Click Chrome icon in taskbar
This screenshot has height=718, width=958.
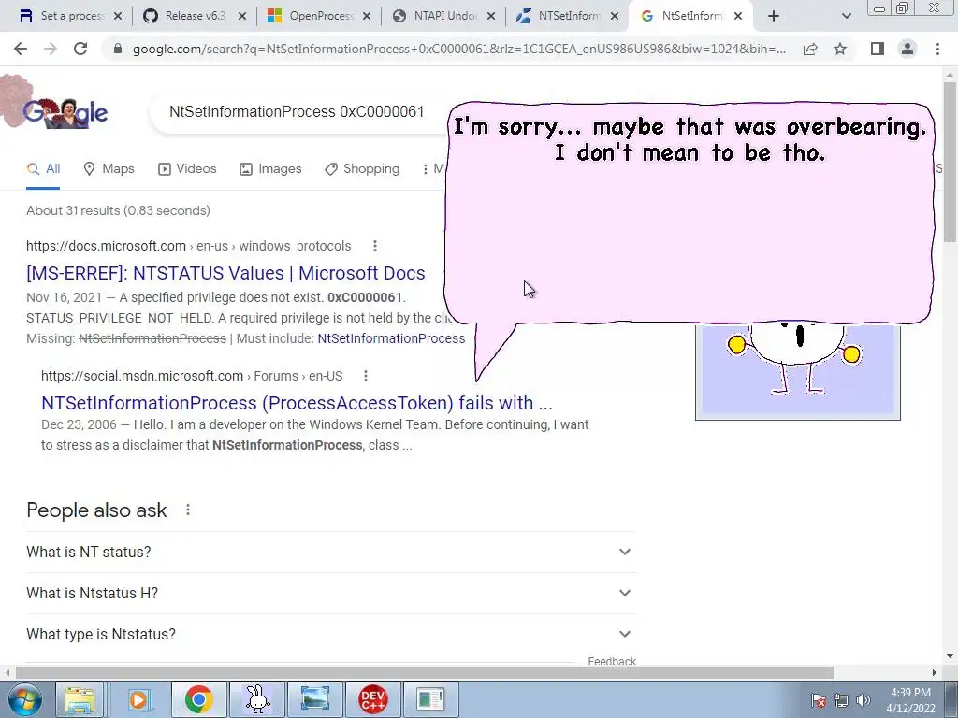click(x=198, y=699)
